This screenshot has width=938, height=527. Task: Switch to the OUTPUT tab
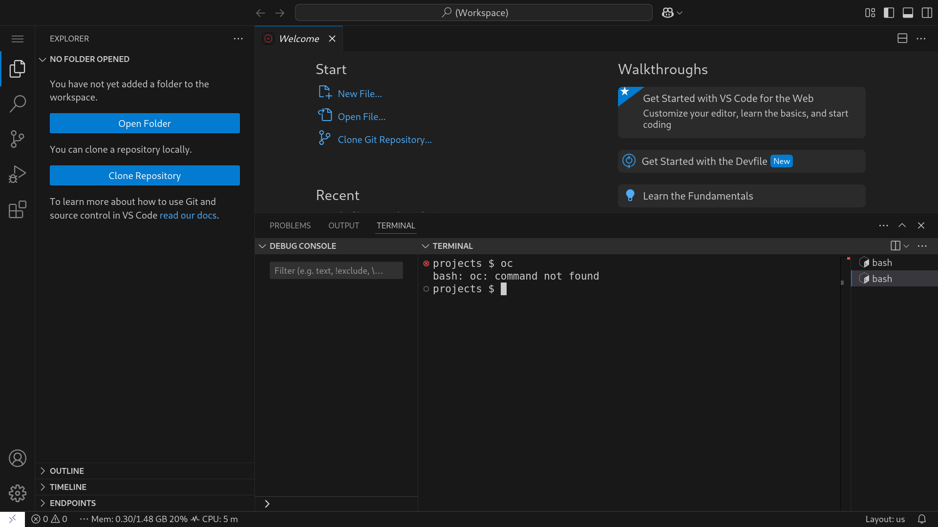coord(343,225)
